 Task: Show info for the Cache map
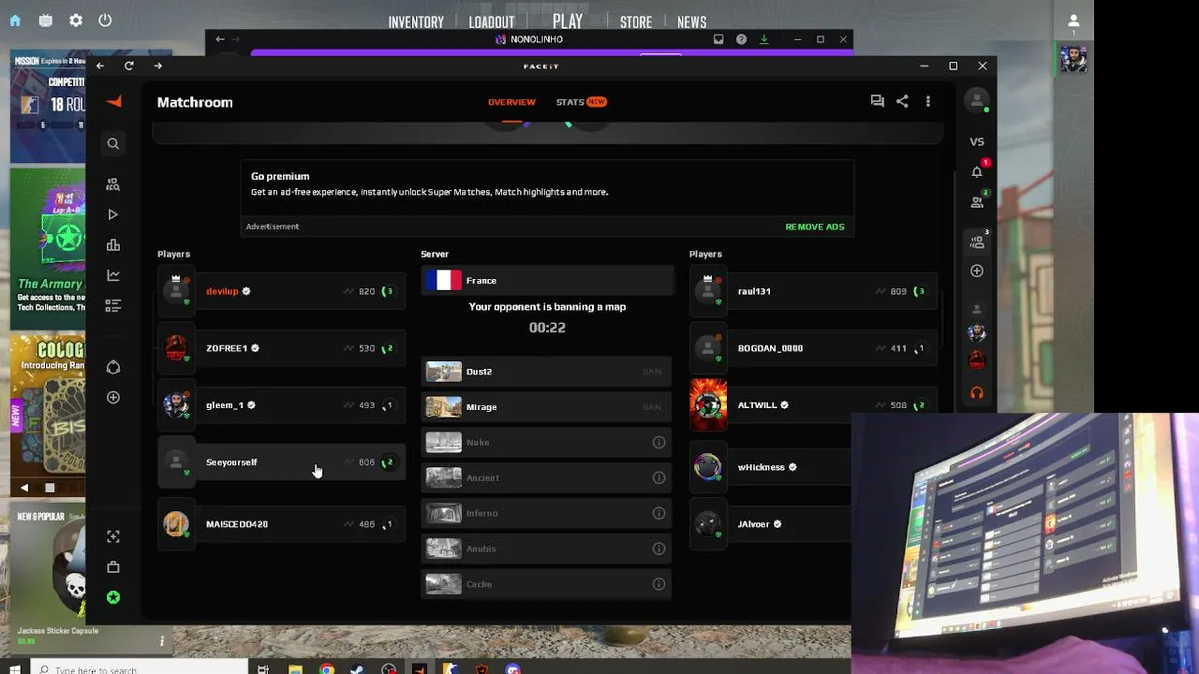[x=659, y=584]
